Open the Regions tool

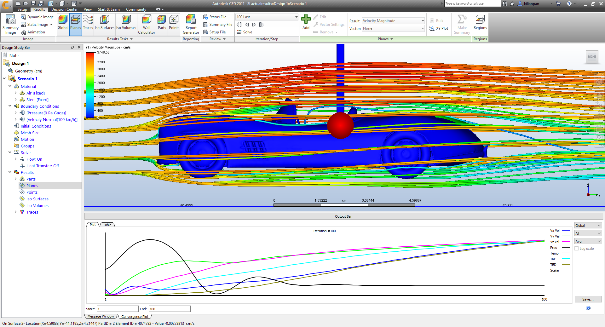coord(480,22)
